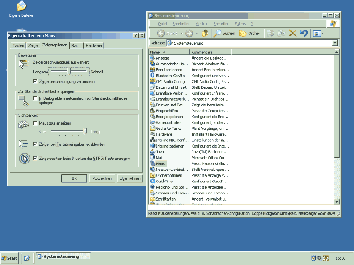Sort by the Name column header

tap(169, 52)
